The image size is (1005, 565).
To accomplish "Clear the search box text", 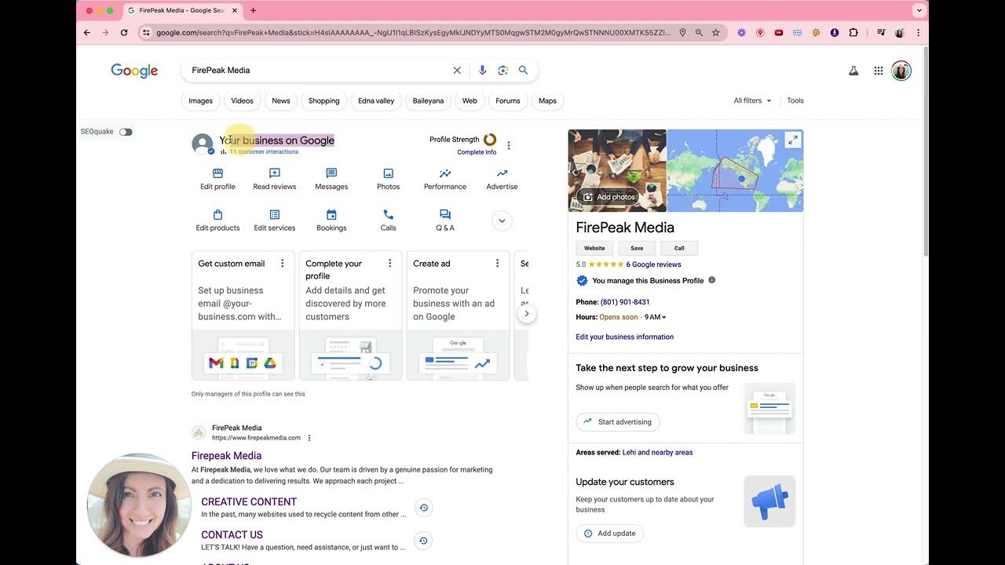I will tap(457, 70).
